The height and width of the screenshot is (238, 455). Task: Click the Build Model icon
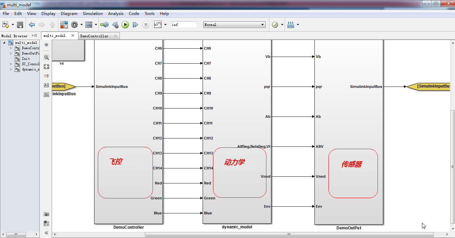point(290,25)
